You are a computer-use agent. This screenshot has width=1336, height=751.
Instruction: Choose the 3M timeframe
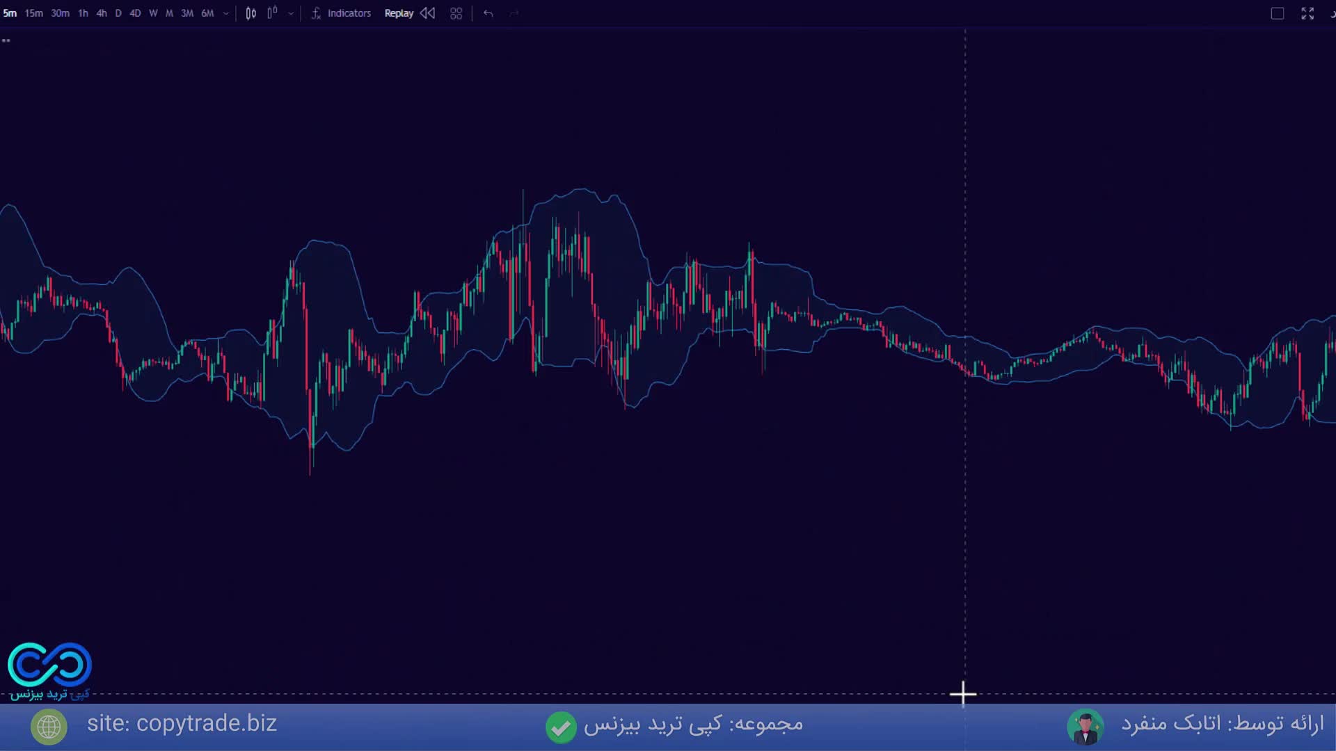coord(187,13)
